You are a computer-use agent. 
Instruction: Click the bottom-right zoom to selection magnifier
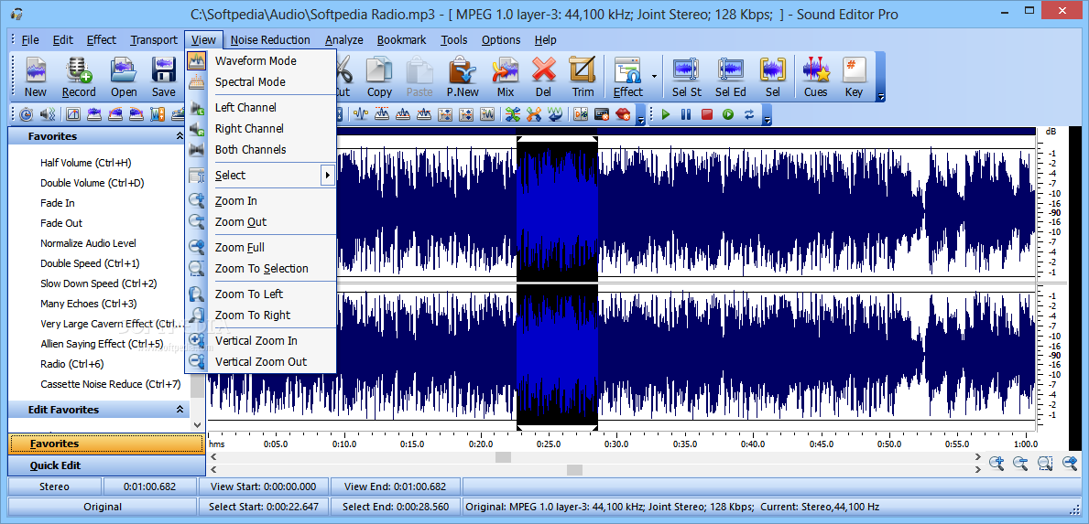1045,464
